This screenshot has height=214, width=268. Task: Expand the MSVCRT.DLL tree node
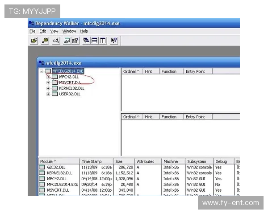pyautogui.click(x=48, y=82)
